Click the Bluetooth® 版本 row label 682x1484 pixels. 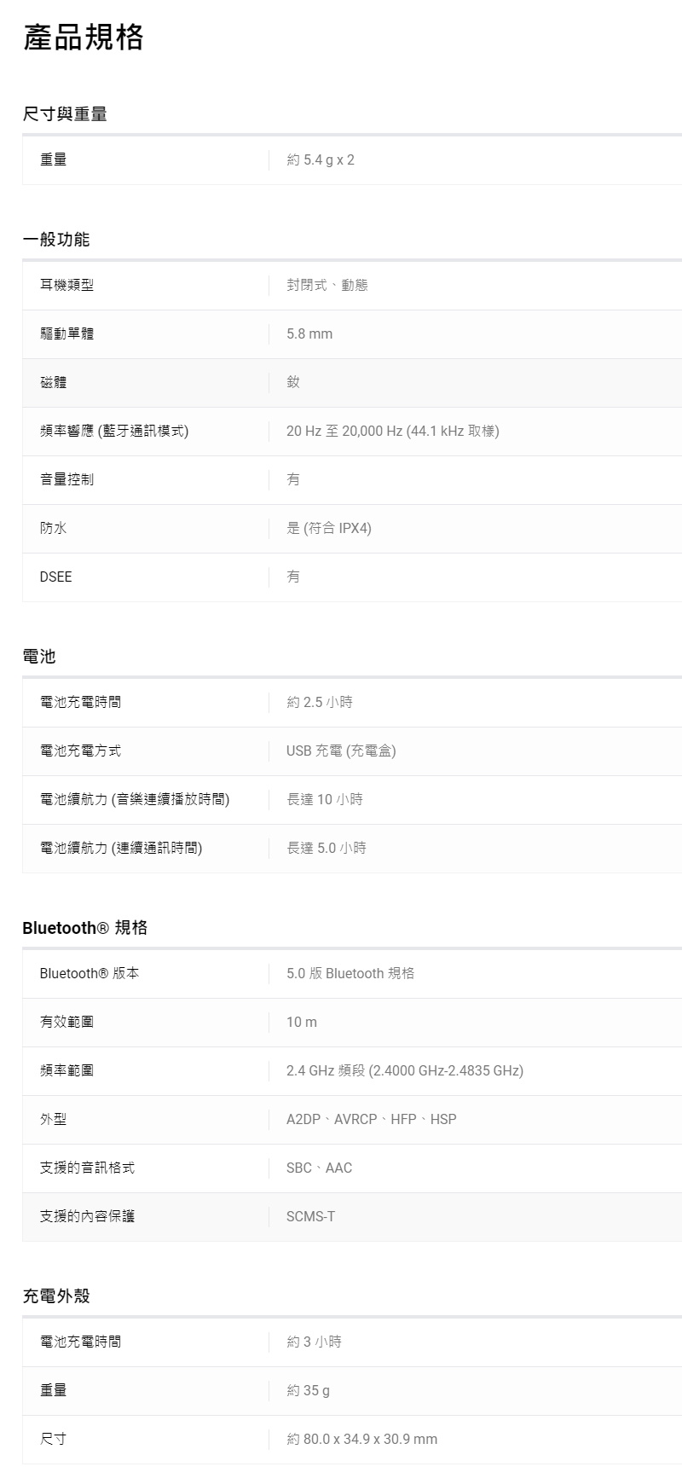(90, 973)
